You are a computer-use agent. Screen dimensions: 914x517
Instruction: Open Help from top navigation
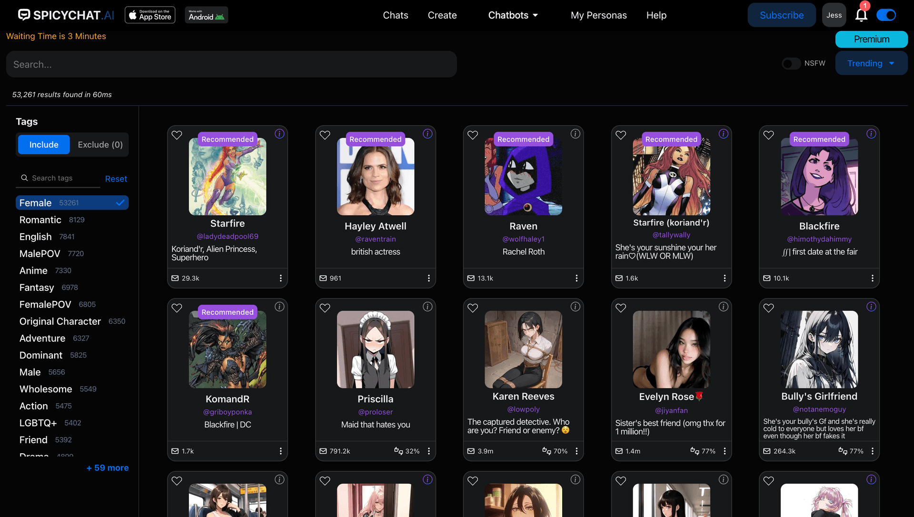656,15
